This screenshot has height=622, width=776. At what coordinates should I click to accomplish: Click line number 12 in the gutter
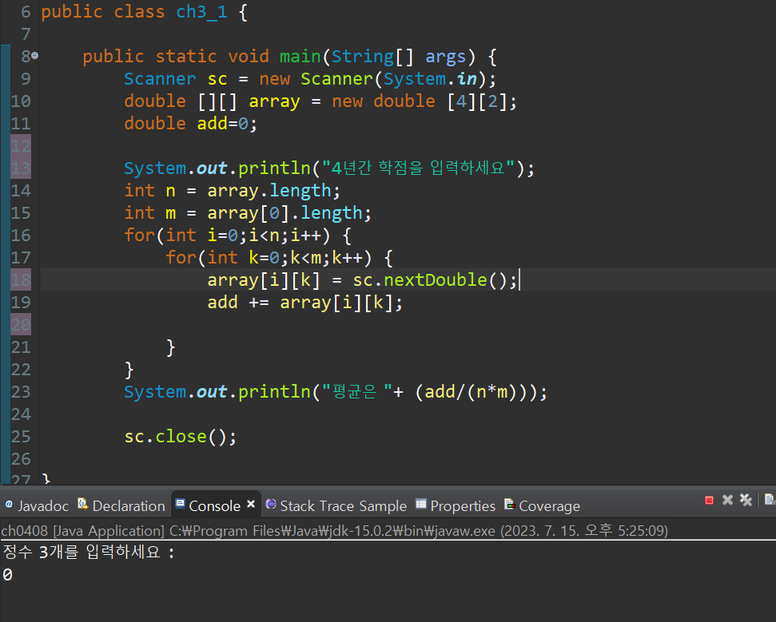21,146
